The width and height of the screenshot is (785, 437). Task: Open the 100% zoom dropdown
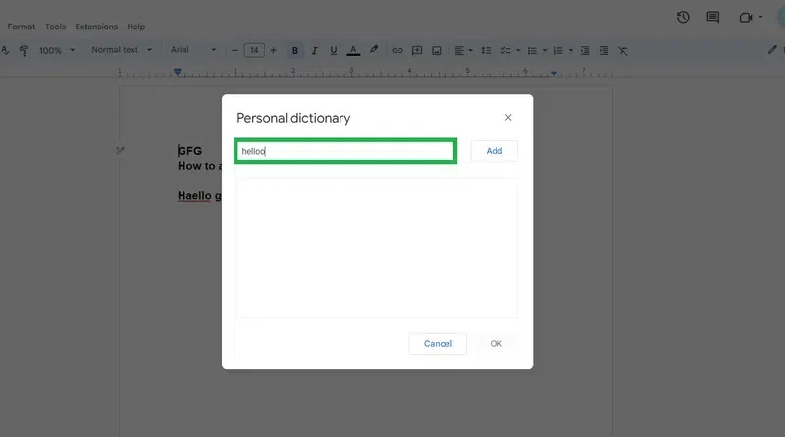57,50
